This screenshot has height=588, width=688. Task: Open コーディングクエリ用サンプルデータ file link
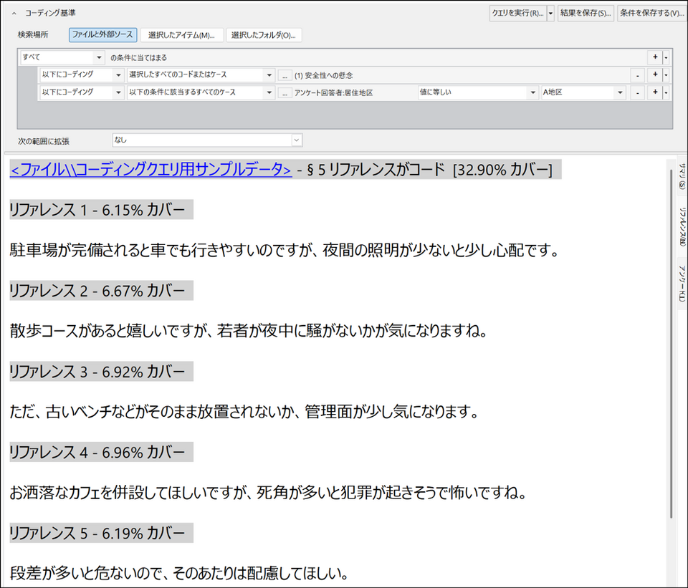point(150,170)
